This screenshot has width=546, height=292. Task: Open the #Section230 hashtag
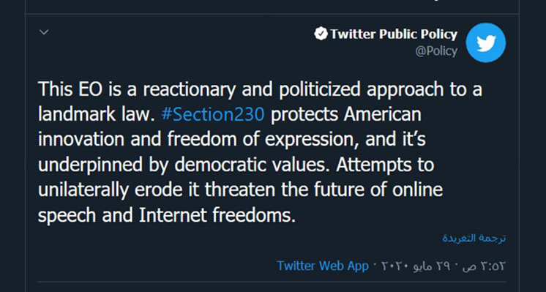[x=213, y=114]
